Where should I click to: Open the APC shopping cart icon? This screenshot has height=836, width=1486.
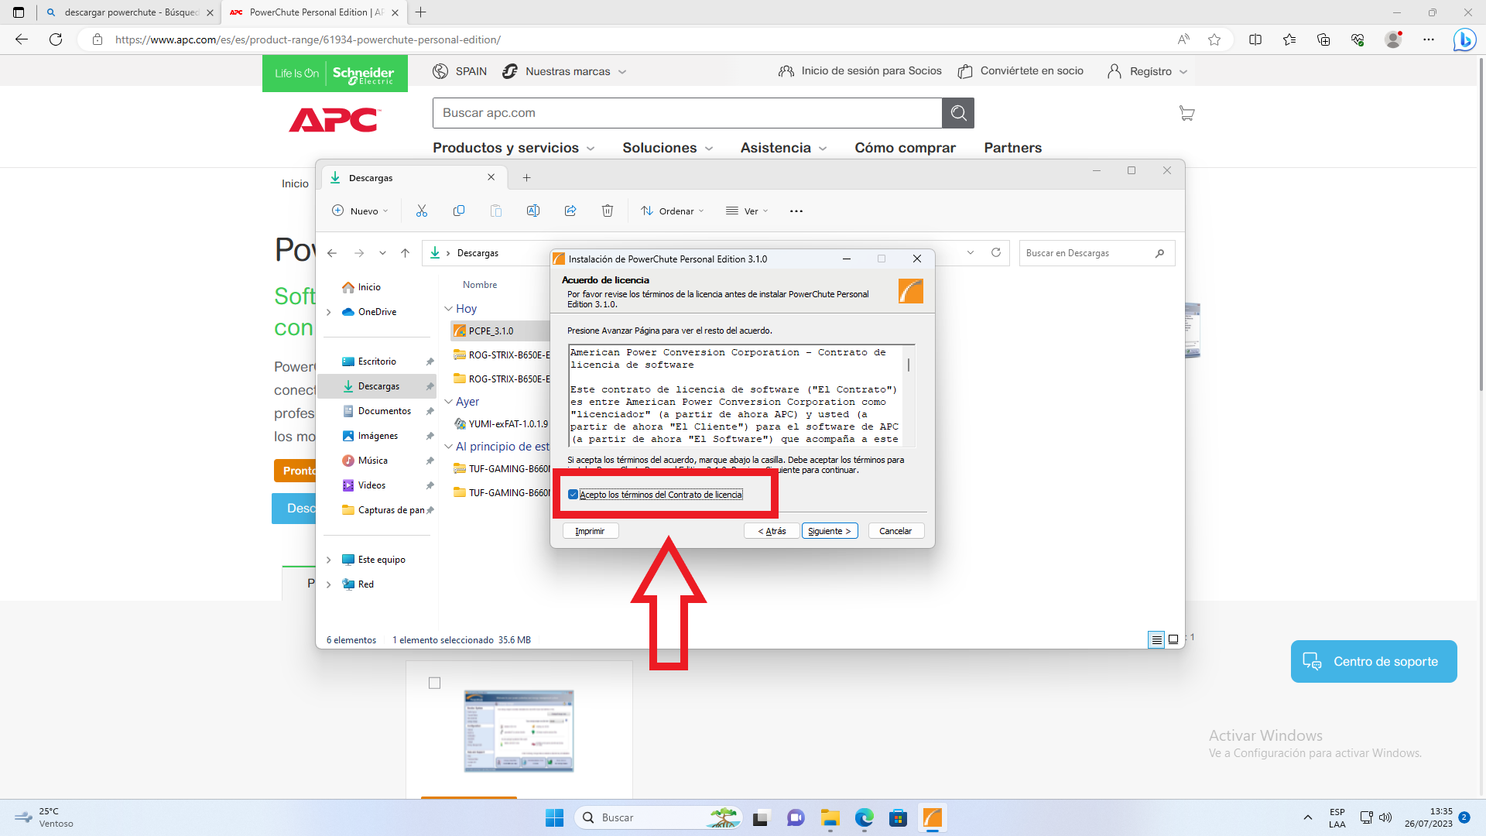click(x=1186, y=113)
